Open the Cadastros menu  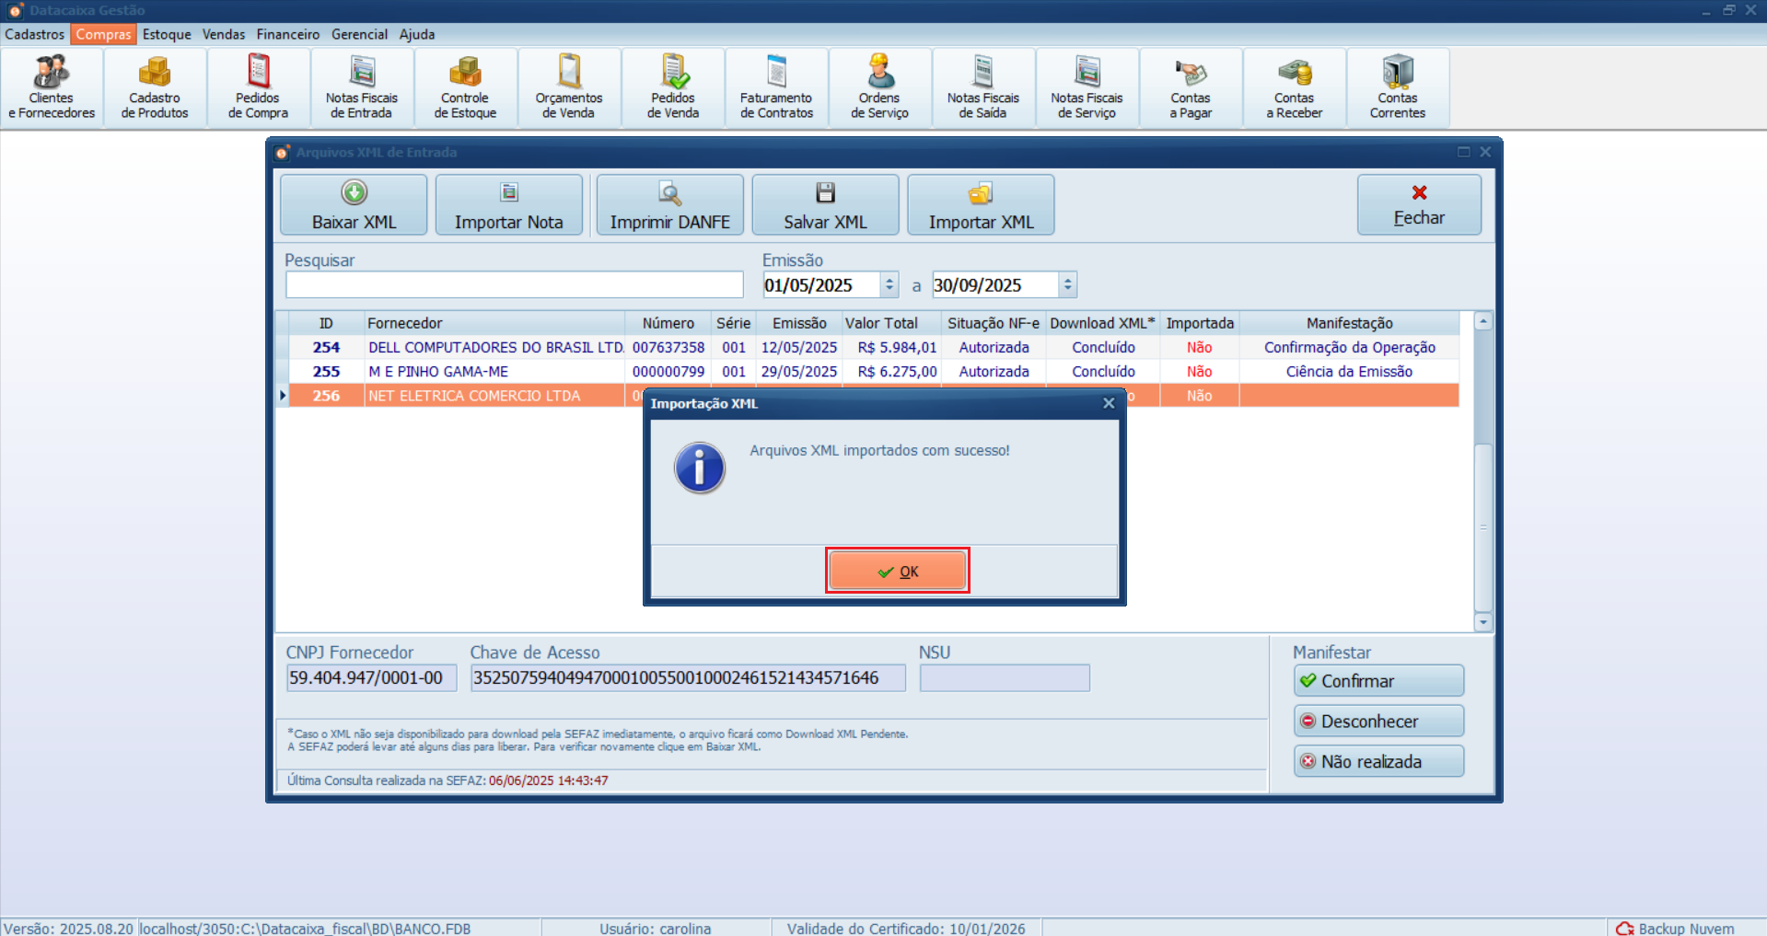pos(35,34)
